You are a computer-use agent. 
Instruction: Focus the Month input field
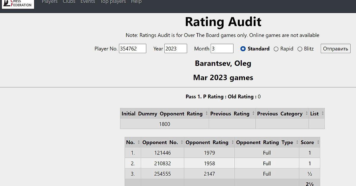pyautogui.click(x=222, y=49)
